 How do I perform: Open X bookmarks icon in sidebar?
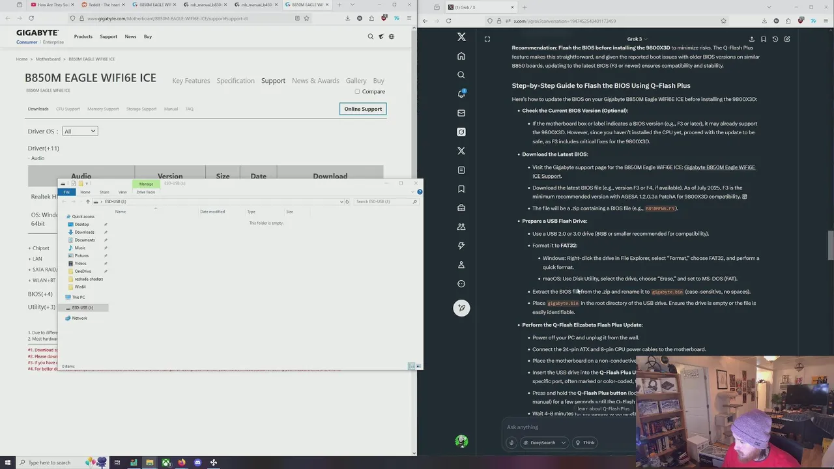[461, 189]
